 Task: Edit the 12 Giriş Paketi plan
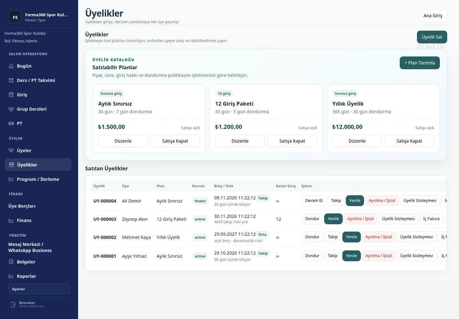[x=240, y=141]
